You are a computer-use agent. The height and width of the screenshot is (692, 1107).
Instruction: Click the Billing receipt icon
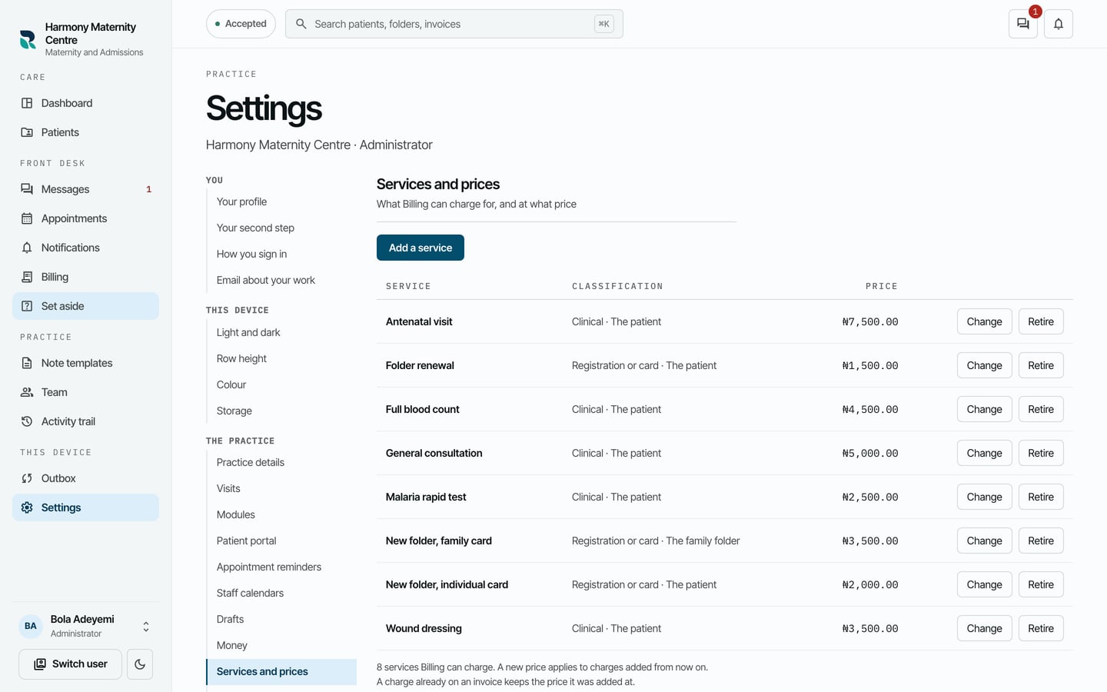(x=27, y=277)
